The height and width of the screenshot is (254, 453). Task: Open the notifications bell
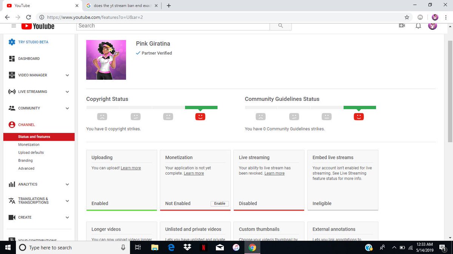418,26
